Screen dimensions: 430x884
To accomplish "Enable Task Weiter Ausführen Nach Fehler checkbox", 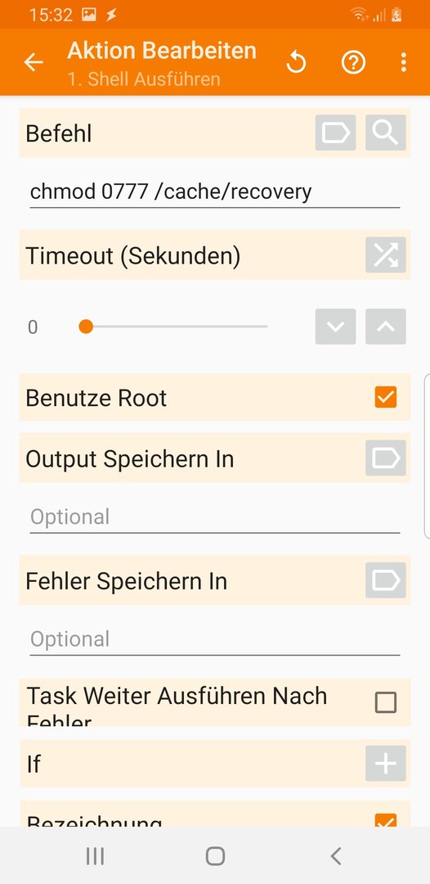I will click(x=386, y=702).
